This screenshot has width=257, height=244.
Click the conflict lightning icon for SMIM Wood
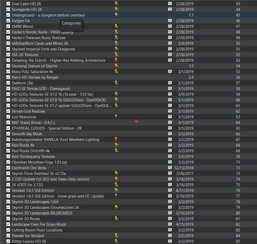click(116, 26)
